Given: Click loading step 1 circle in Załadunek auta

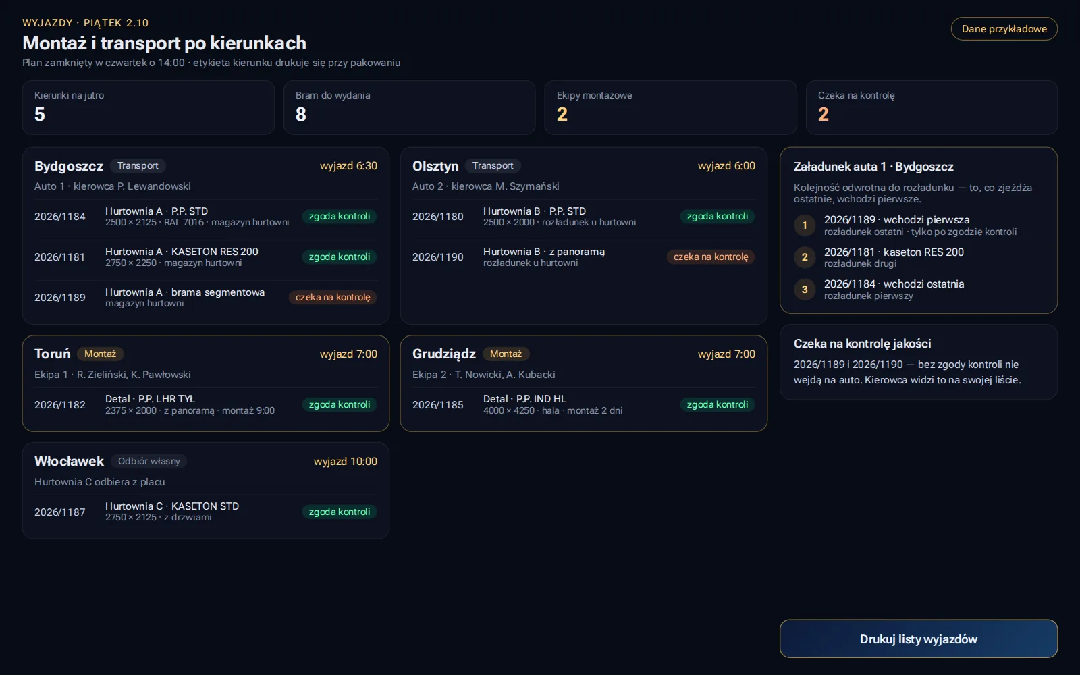Looking at the screenshot, I should pyautogui.click(x=805, y=225).
